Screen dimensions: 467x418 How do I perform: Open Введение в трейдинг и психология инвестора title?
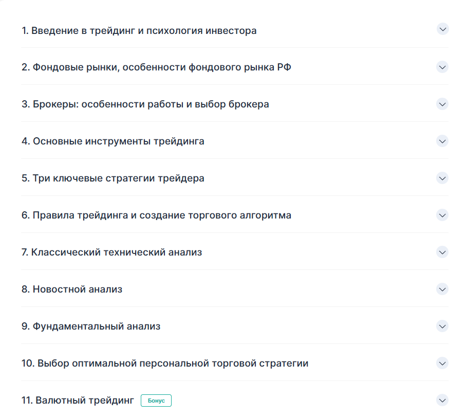(139, 30)
